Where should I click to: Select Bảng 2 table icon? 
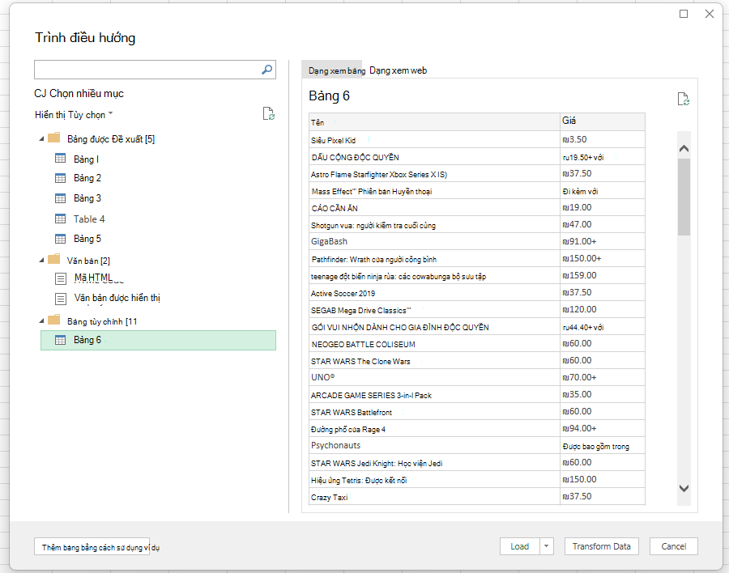pos(61,178)
